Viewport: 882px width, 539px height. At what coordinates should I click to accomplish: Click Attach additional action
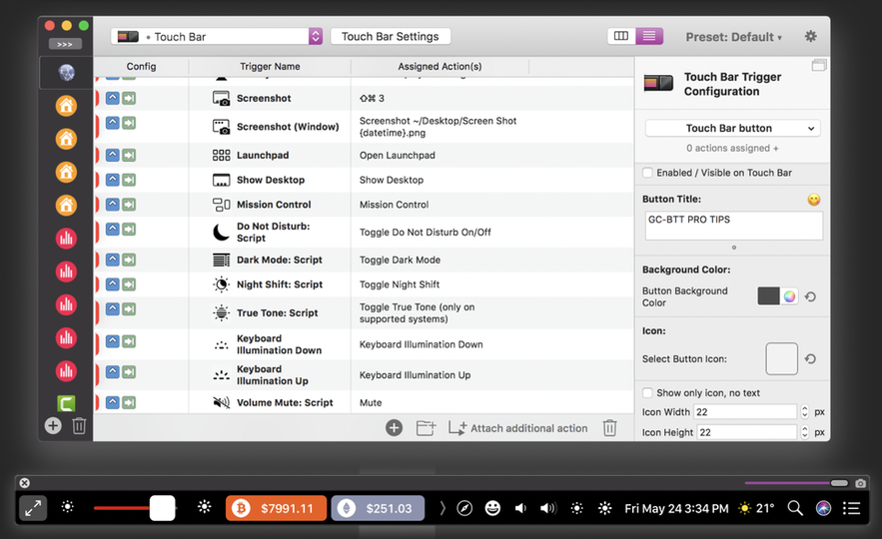(x=517, y=428)
